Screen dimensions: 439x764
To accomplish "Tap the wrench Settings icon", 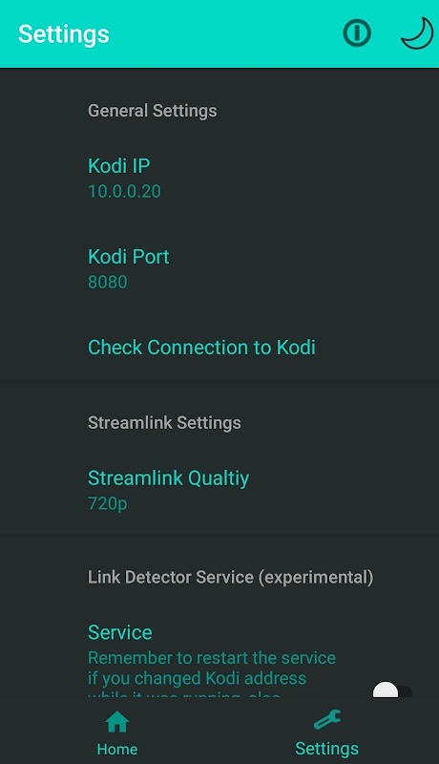I will 327,720.
